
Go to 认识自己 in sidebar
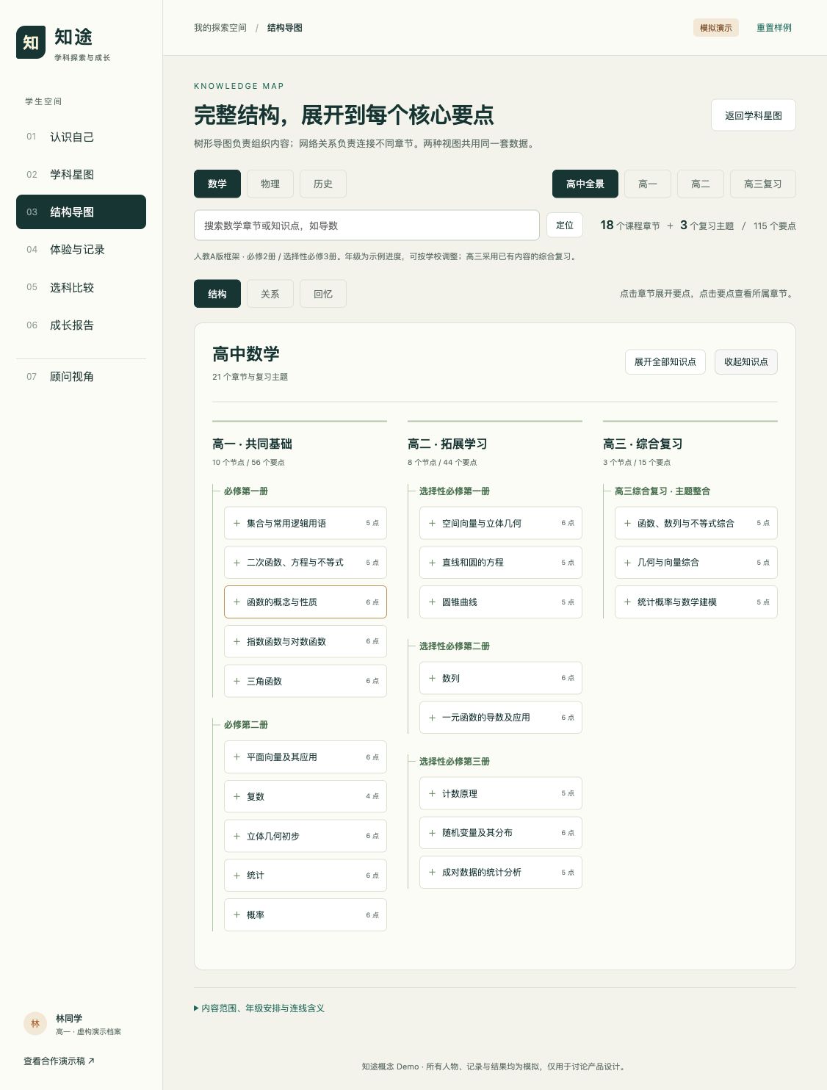click(x=81, y=137)
